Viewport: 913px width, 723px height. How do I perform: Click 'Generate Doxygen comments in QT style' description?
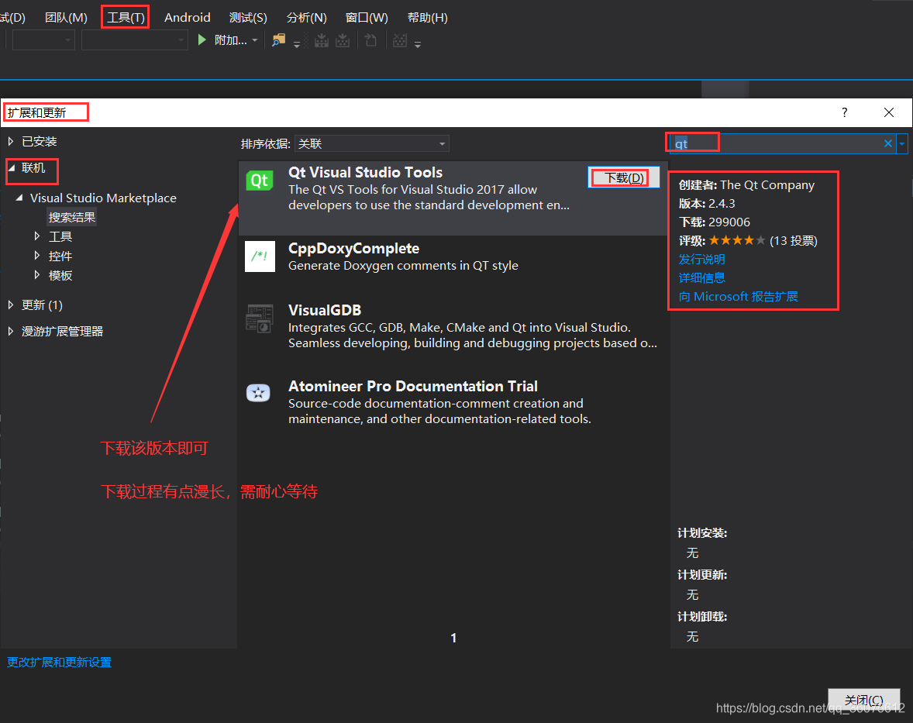[403, 266]
